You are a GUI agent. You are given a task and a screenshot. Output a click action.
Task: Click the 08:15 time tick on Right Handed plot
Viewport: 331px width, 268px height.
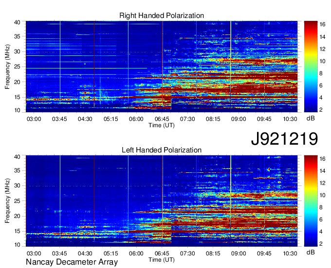click(213, 119)
